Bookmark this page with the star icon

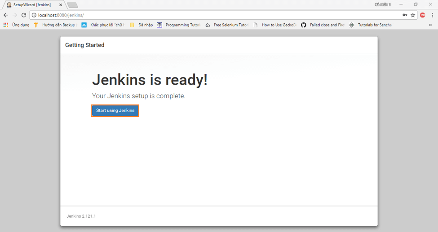tap(413, 15)
